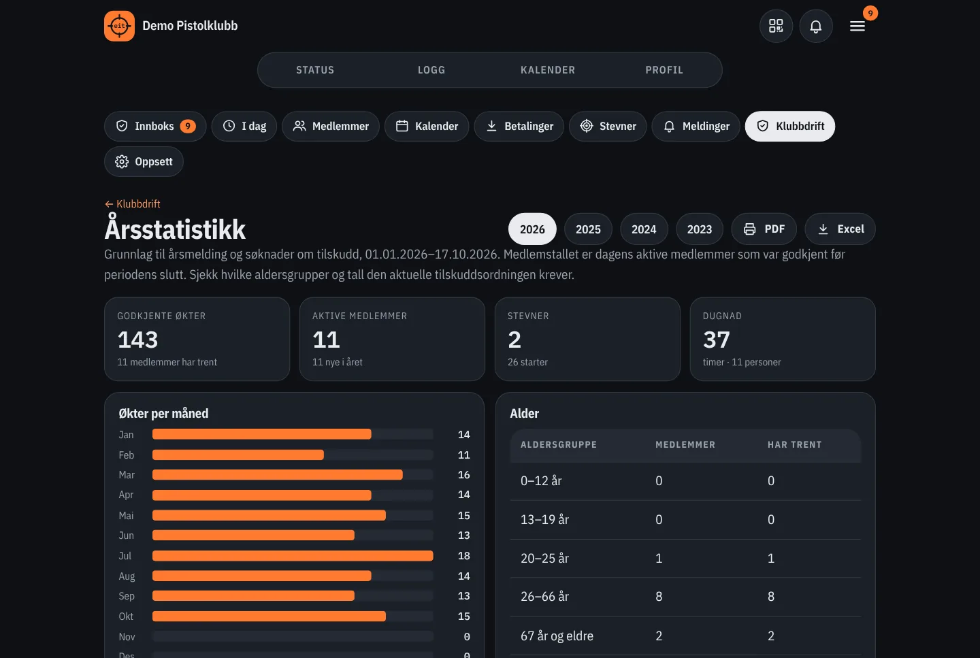Image resolution: width=980 pixels, height=658 pixels.
Task: Open the Innboks section
Action: (155, 126)
